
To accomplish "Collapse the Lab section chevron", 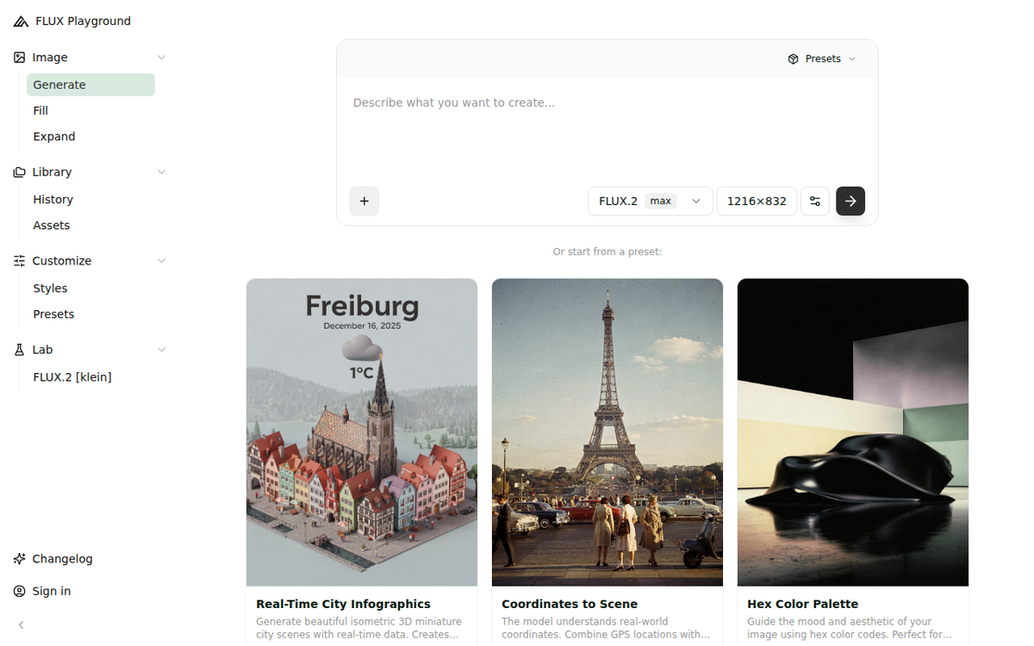I will pos(161,350).
